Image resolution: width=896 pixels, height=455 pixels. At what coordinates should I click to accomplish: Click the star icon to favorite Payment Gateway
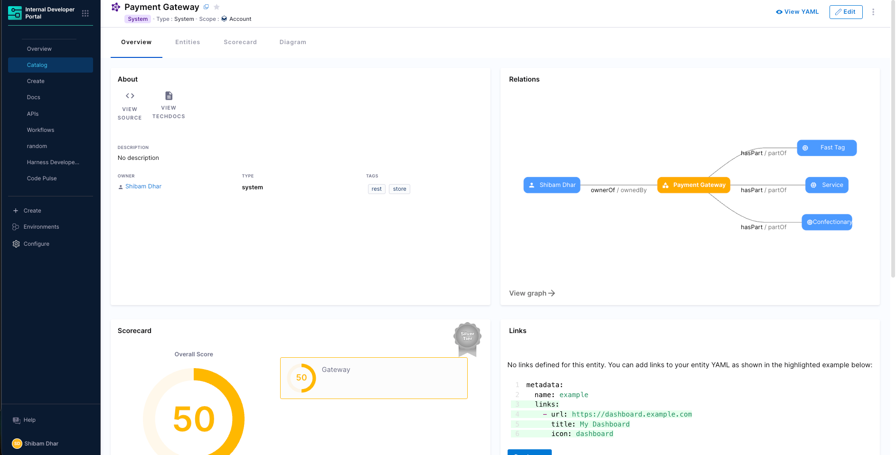tap(217, 7)
